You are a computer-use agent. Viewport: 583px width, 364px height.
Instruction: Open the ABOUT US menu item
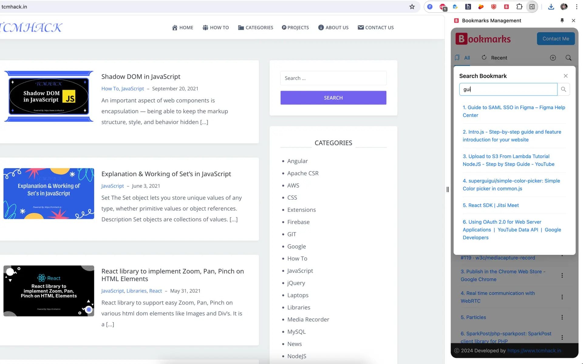[x=333, y=28]
